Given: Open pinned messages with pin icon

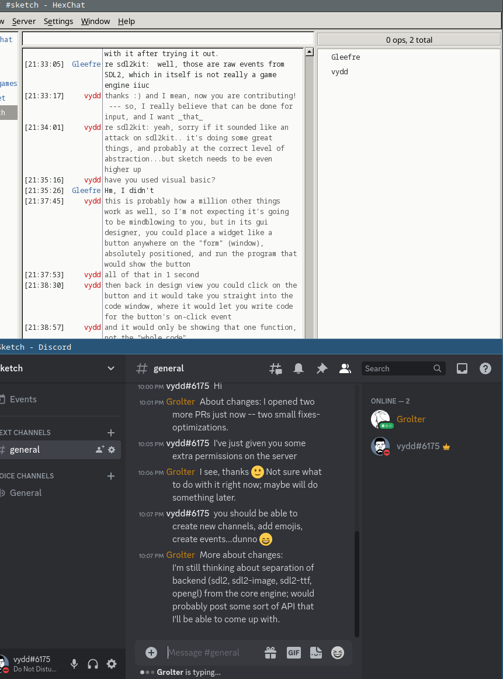Looking at the screenshot, I should pos(322,368).
